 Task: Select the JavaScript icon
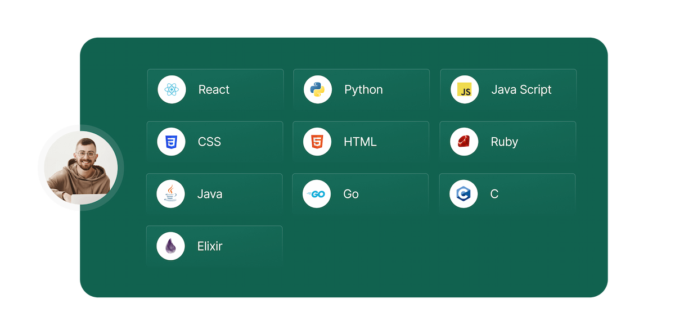click(463, 89)
